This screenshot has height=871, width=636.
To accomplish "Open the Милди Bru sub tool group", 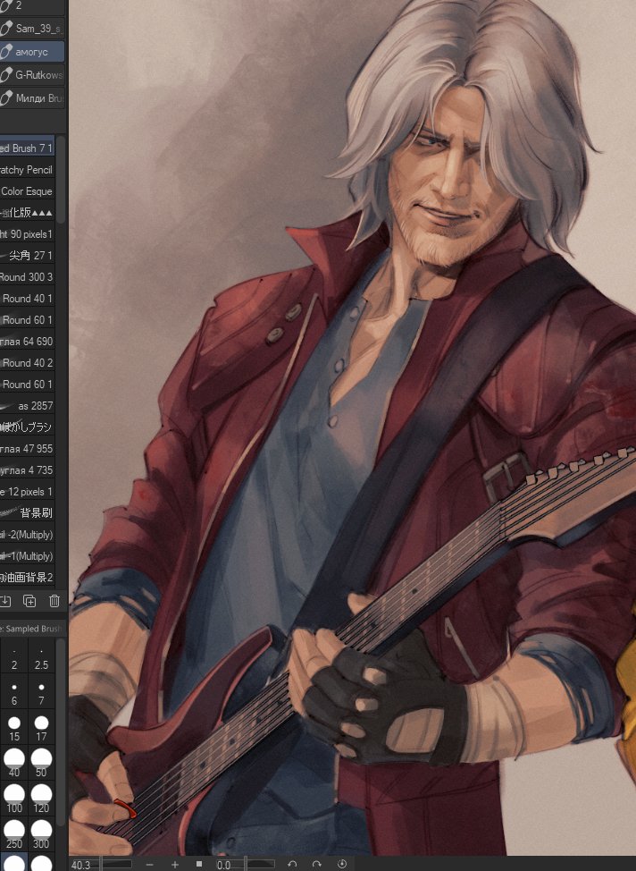I will (x=31, y=98).
